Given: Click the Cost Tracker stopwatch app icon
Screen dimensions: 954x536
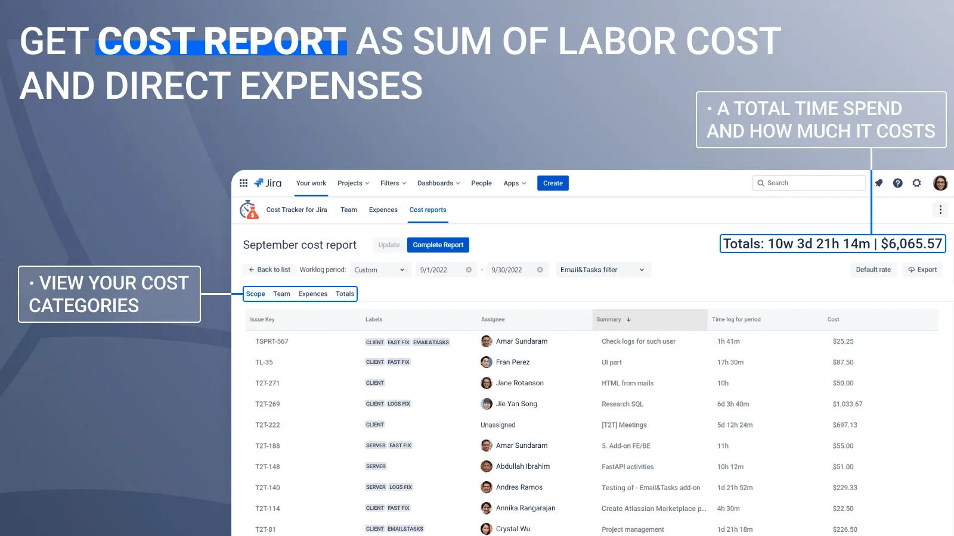Looking at the screenshot, I should coord(250,210).
